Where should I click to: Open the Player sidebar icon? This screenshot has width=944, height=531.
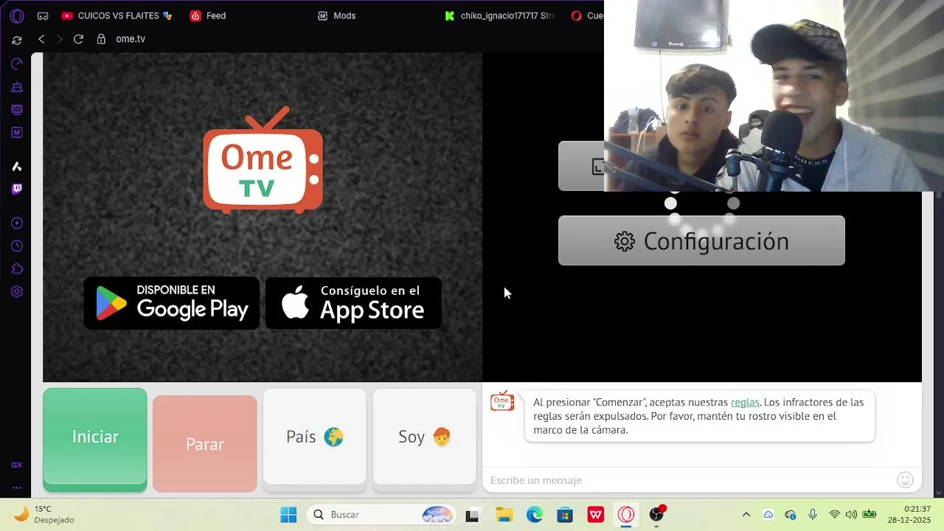pos(17,223)
